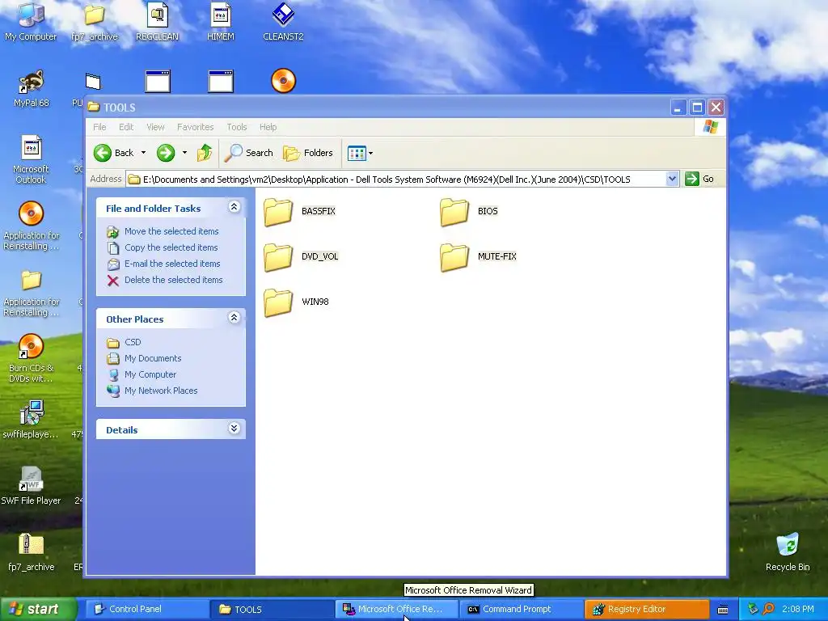Screen dimensions: 828x621
Task: Click the keyboard icon on the taskbar
Action: 723,610
